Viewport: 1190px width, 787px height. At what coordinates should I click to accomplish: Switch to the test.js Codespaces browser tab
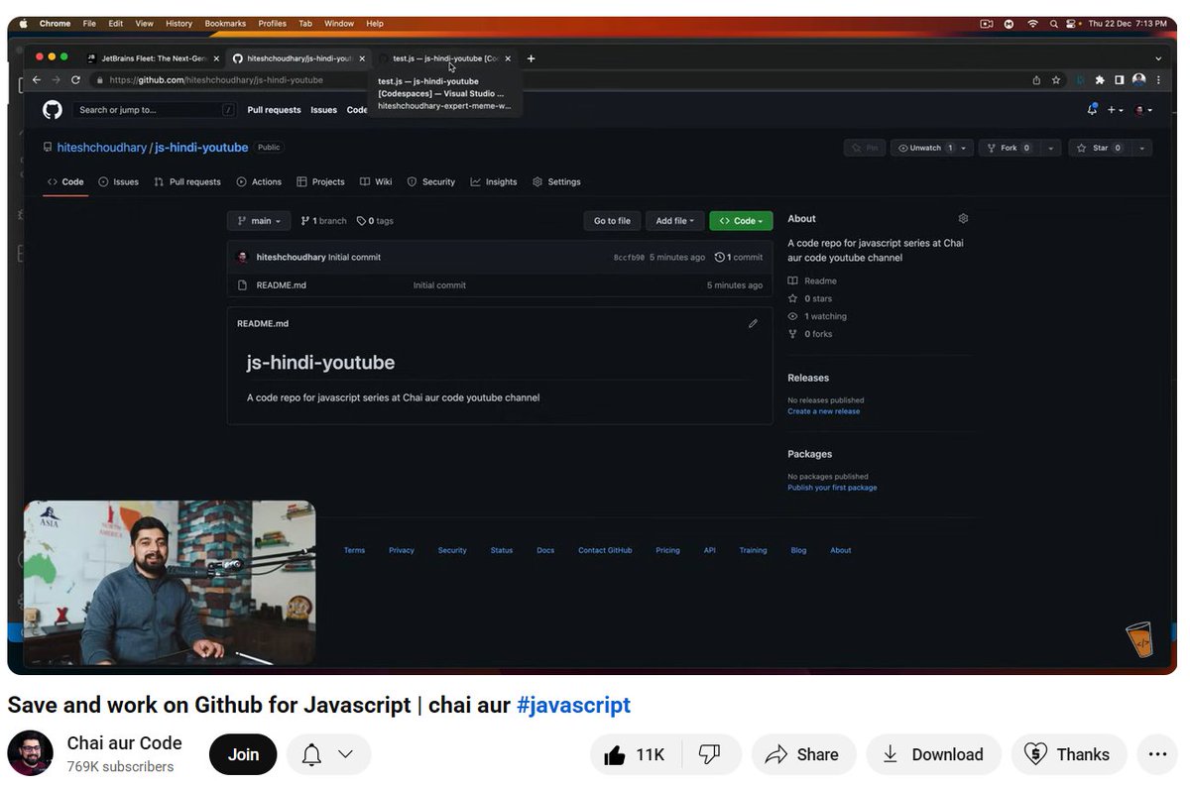(x=442, y=58)
